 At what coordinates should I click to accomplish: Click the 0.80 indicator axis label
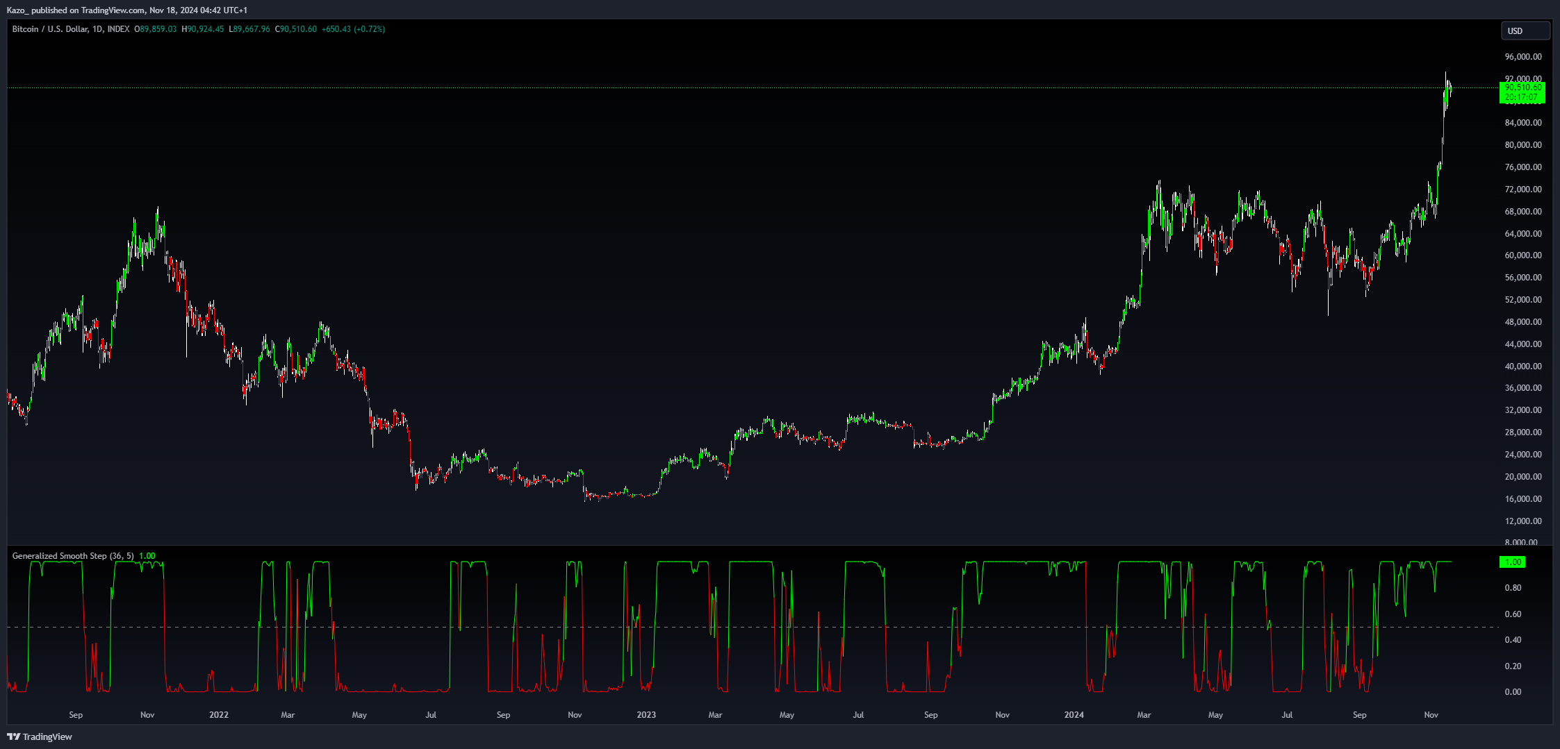[1513, 588]
